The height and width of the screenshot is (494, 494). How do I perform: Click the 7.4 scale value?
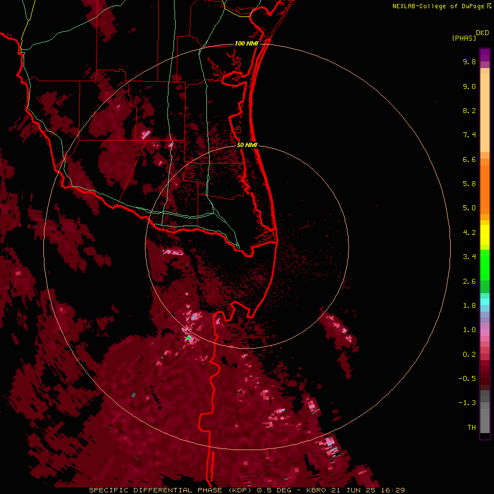(x=469, y=135)
